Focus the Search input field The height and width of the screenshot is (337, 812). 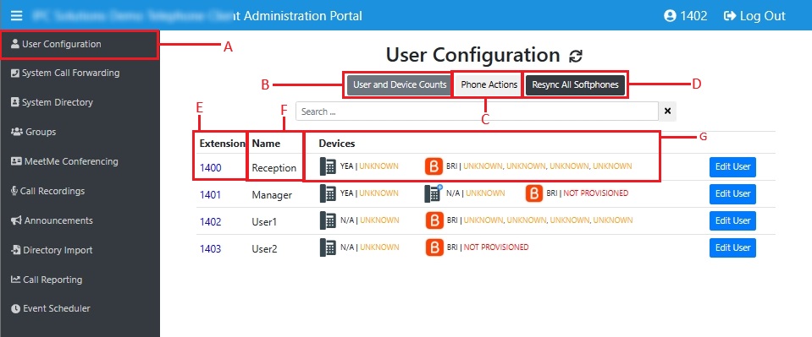477,111
